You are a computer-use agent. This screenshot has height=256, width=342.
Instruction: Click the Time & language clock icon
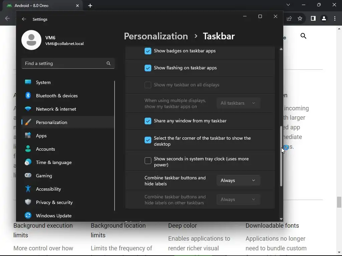click(x=28, y=162)
